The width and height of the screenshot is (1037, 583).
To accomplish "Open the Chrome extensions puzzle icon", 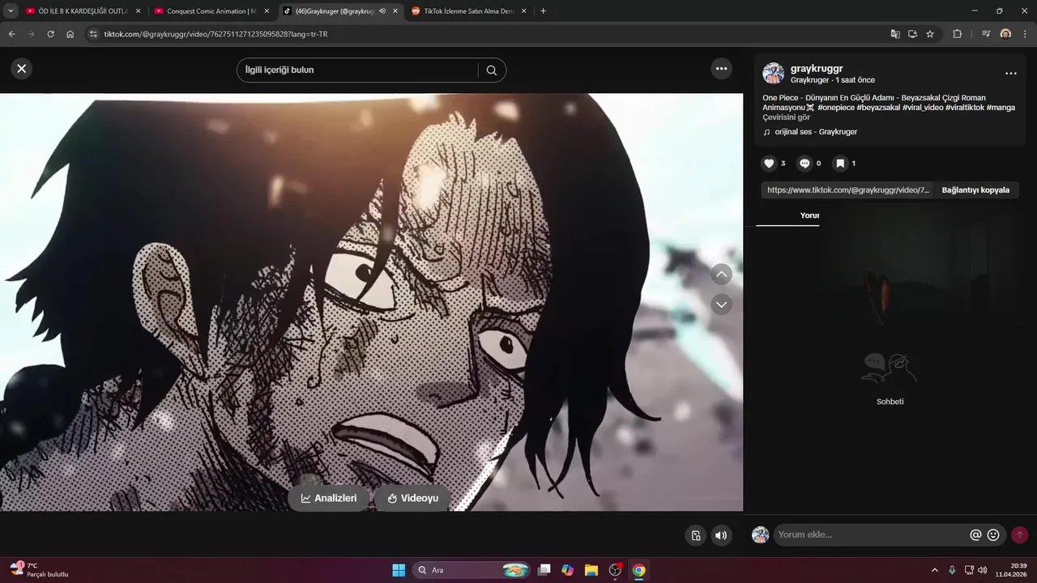I will tap(957, 34).
